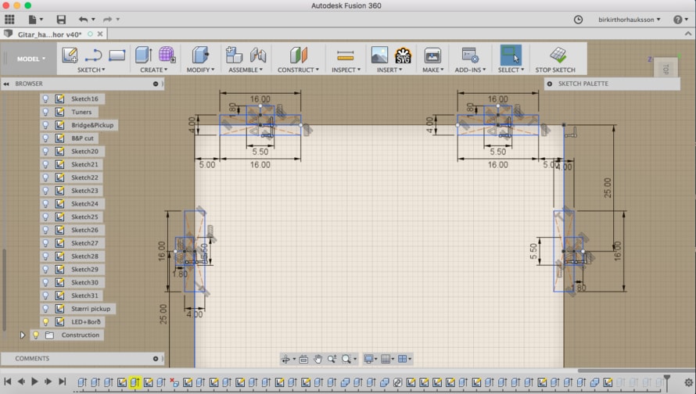Toggle visibility bulb of Stærri pickup
The width and height of the screenshot is (696, 394).
pos(45,308)
